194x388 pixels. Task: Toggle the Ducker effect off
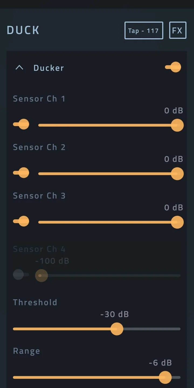tap(173, 67)
